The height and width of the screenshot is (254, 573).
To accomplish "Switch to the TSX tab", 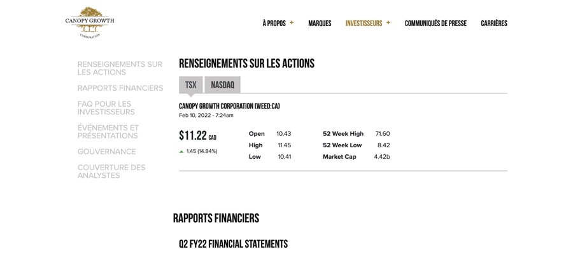I will point(191,85).
